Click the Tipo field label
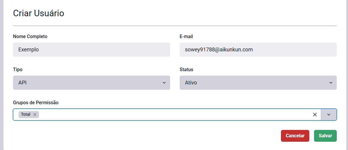Image resolution: width=348 pixels, height=150 pixels. click(18, 70)
